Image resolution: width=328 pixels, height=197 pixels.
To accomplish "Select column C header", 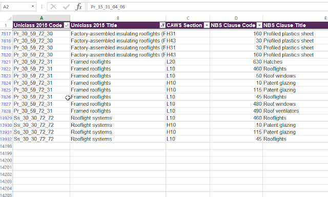I will click(x=188, y=18).
